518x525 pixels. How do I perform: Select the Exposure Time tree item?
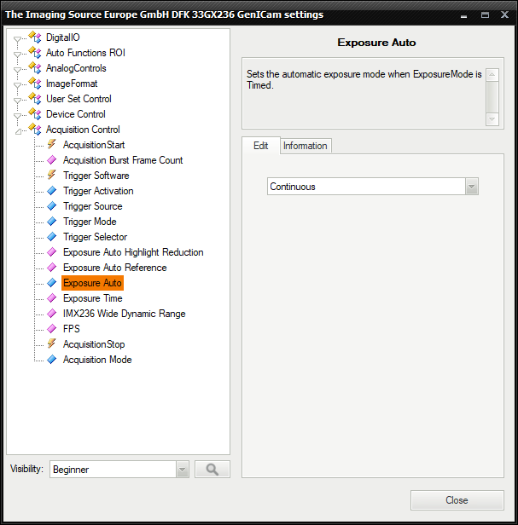(92, 298)
